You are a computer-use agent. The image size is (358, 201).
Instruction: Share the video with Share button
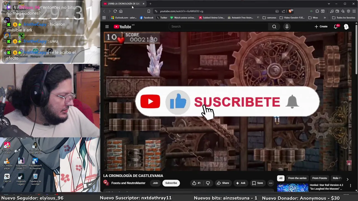tap(223, 183)
